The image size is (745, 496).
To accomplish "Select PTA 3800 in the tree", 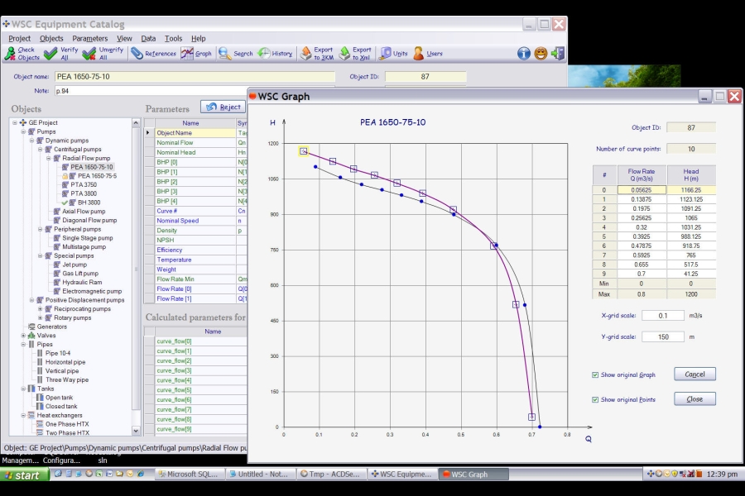I will tap(84, 193).
